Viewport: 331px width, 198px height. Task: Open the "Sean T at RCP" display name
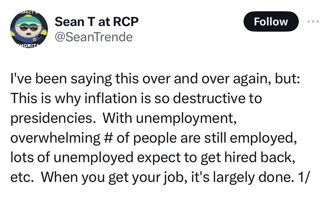[96, 21]
